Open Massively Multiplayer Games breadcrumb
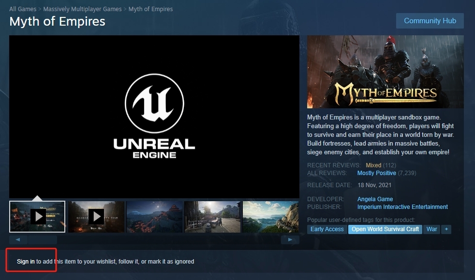The width and height of the screenshot is (475, 280). (x=82, y=9)
